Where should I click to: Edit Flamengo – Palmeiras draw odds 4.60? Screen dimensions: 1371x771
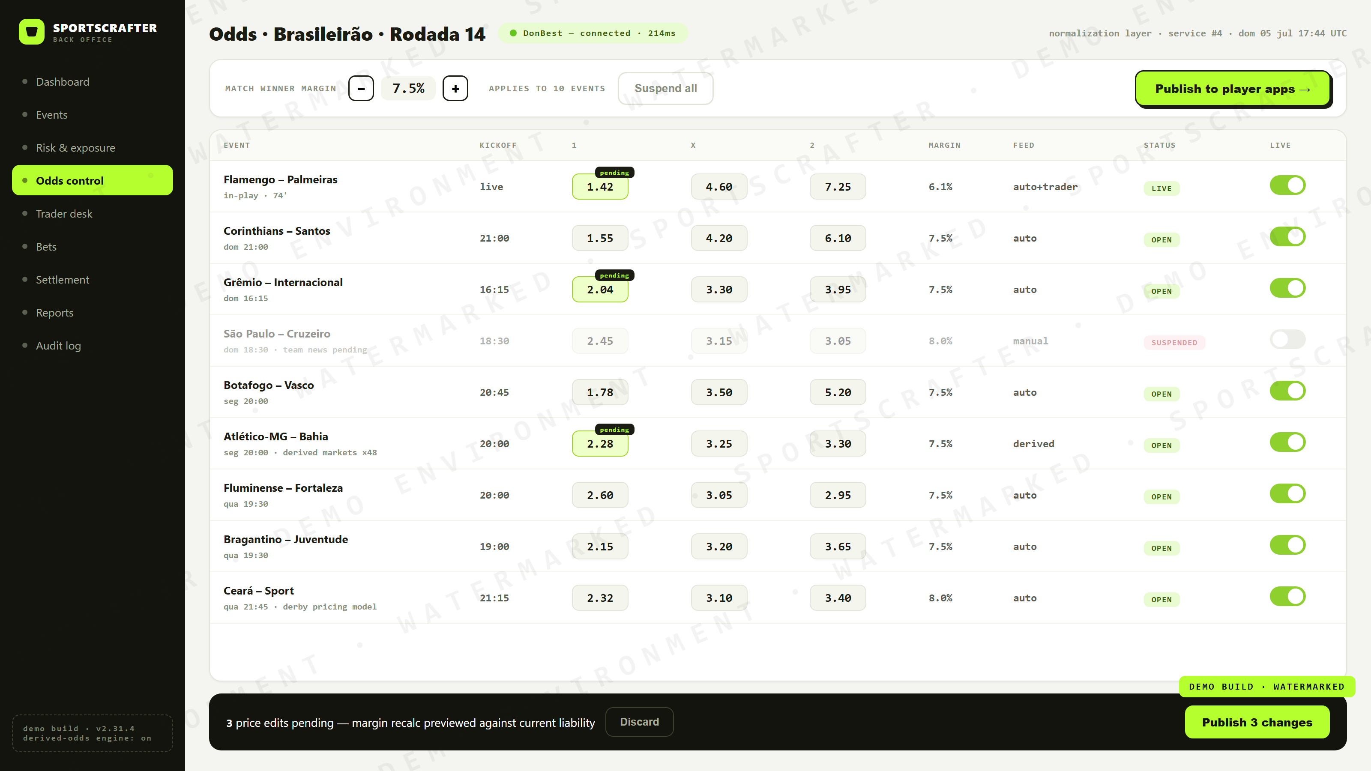(x=718, y=187)
